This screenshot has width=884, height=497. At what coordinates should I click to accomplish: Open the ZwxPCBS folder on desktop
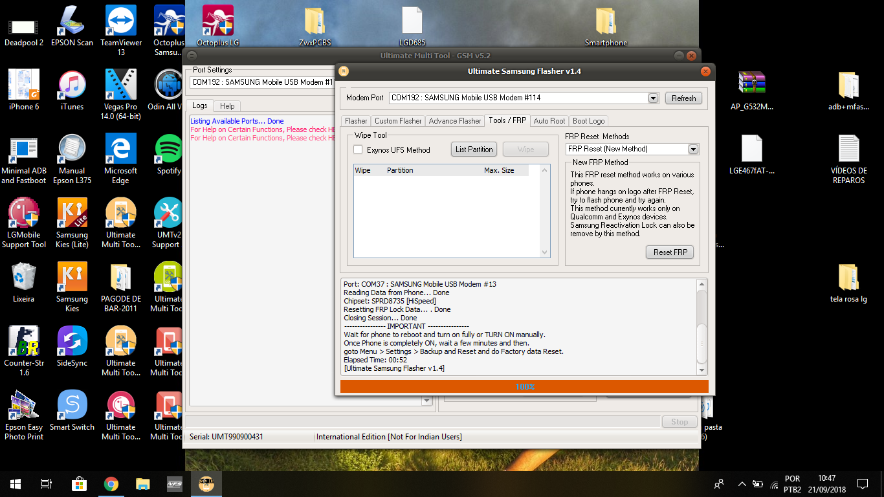pyautogui.click(x=315, y=28)
